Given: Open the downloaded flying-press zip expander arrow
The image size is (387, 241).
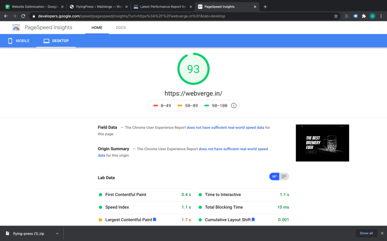Looking at the screenshot, I should (57, 233).
